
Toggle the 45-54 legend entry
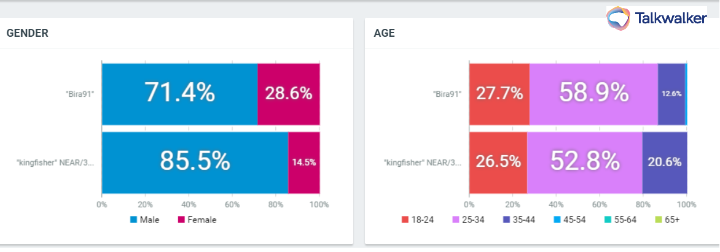(x=569, y=220)
